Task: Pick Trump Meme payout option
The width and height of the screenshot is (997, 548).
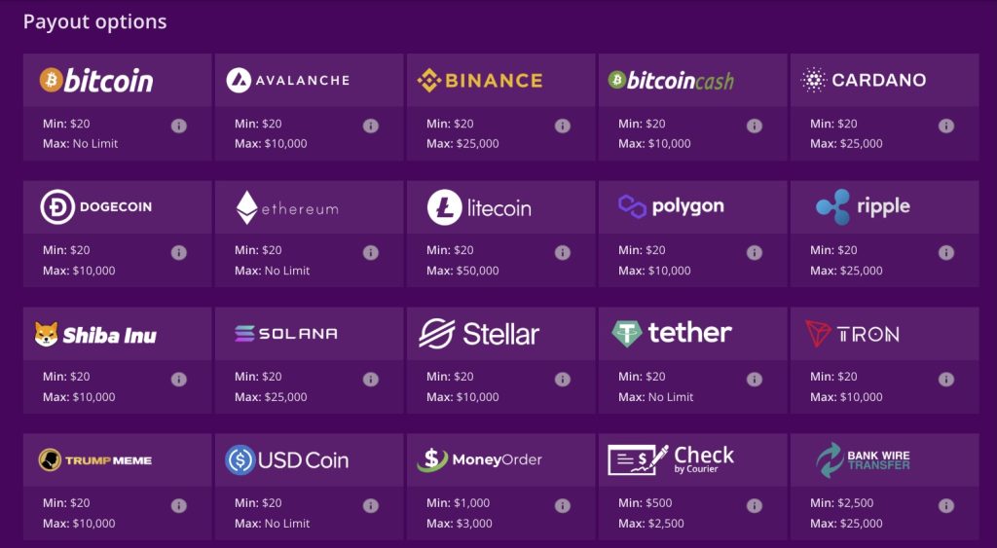Action: 95,460
